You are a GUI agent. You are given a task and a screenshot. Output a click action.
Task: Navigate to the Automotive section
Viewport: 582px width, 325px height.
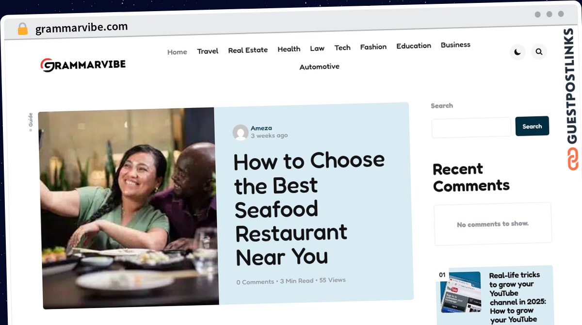point(319,66)
